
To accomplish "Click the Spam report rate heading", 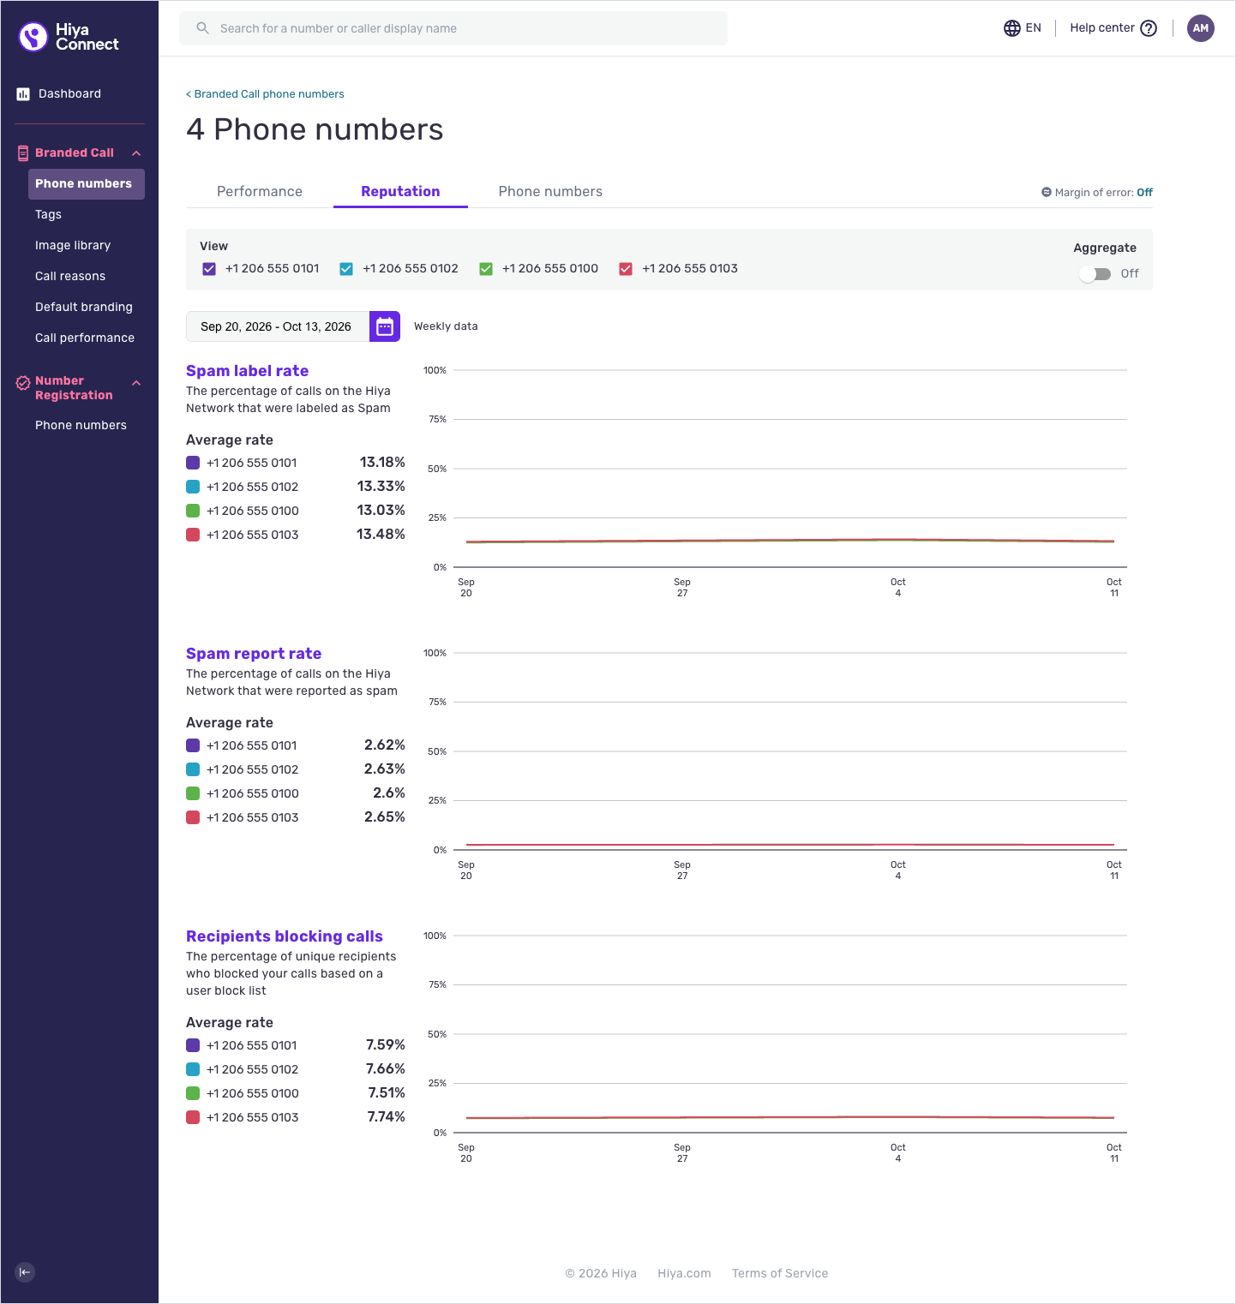I will (x=254, y=654).
